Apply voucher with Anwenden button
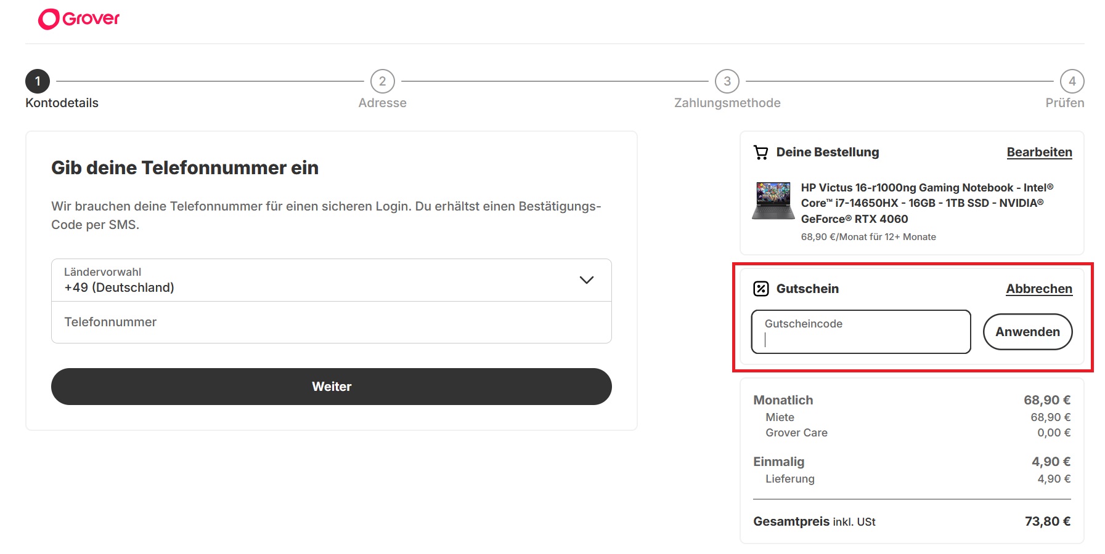 click(x=1027, y=332)
